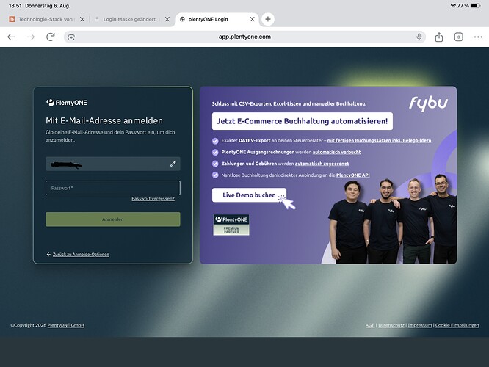Image resolution: width=489 pixels, height=367 pixels.
Task: Click the Schluss mit CSV-Exporten banner text
Action: pyautogui.click(x=289, y=103)
